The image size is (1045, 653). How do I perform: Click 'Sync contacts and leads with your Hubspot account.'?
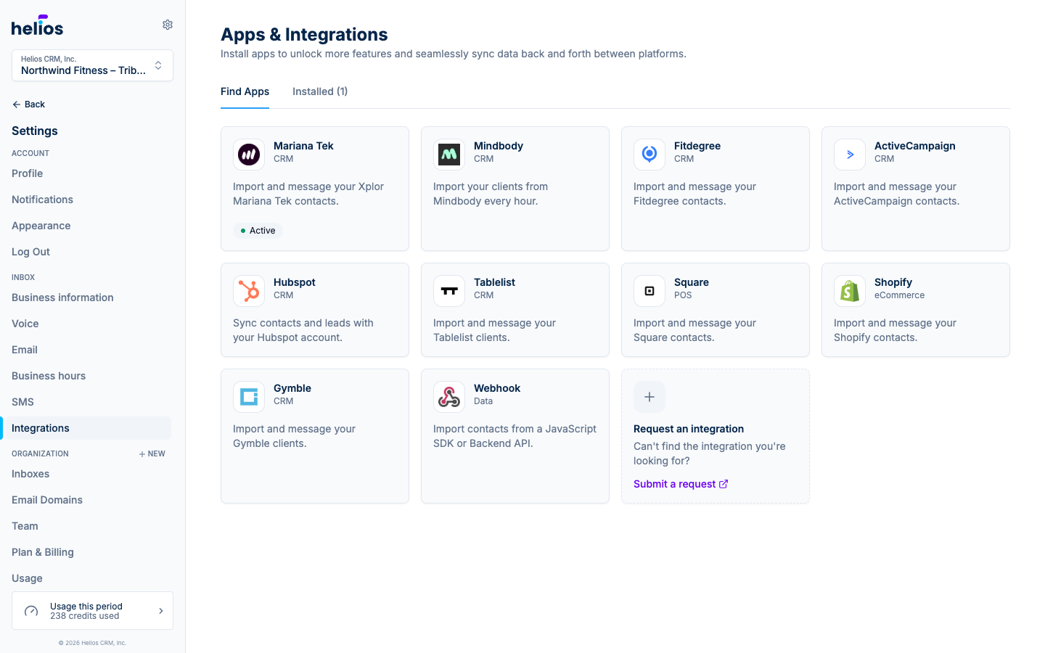click(x=303, y=330)
